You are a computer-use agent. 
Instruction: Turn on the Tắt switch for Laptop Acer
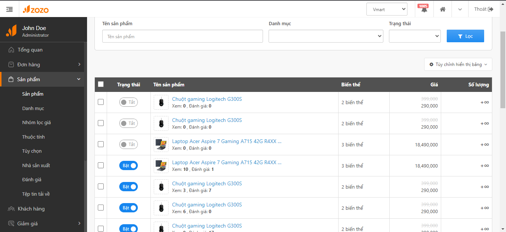point(129,145)
